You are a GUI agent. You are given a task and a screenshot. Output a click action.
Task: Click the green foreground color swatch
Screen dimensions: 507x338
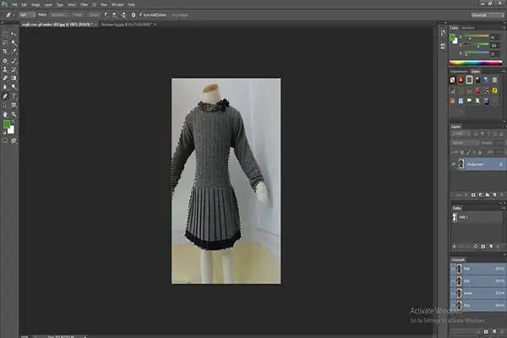(x=6, y=124)
